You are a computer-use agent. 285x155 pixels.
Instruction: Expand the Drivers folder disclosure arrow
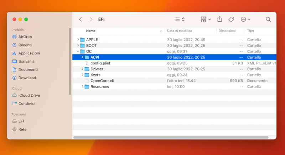click(x=82, y=69)
